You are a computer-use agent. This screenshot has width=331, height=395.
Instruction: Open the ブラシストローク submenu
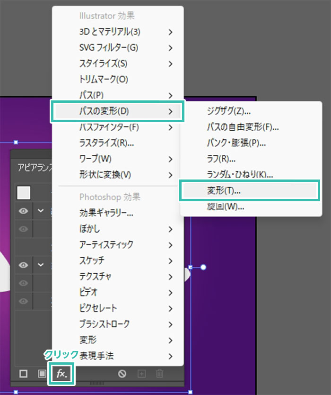[x=118, y=324]
